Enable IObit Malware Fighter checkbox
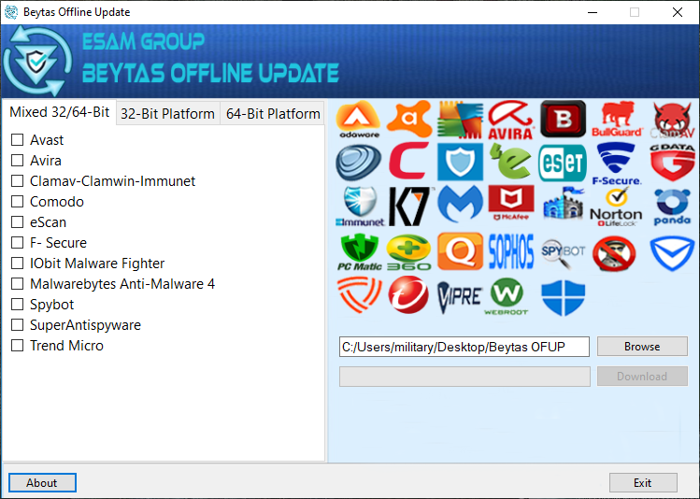This screenshot has height=499, width=700. coord(18,263)
